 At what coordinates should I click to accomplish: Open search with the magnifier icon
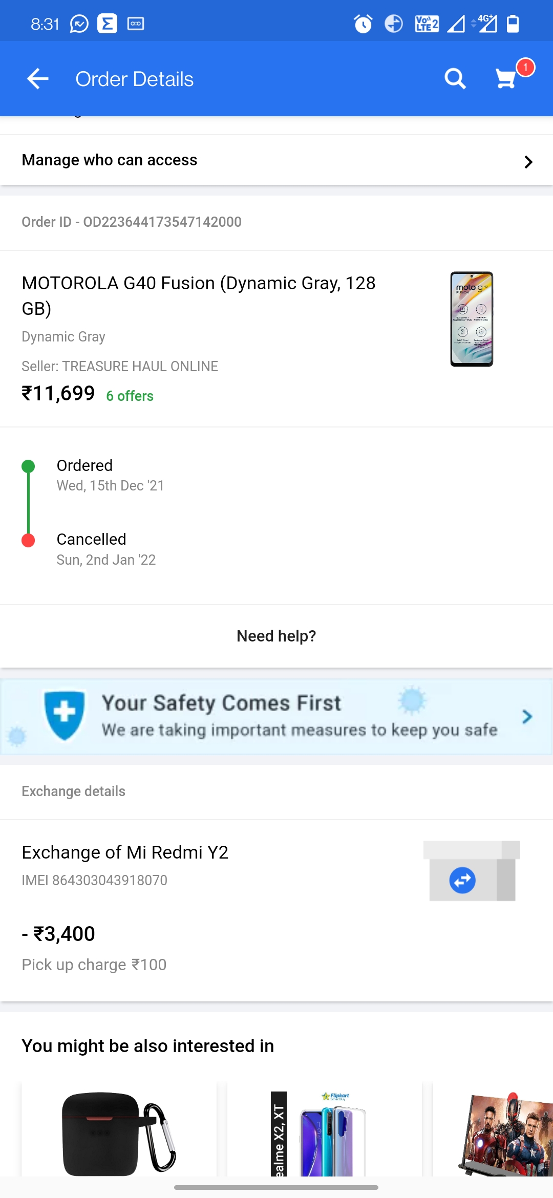pyautogui.click(x=455, y=79)
